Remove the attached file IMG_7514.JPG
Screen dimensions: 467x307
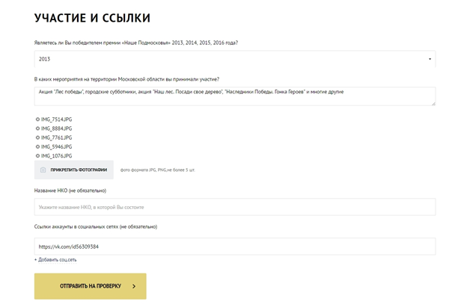tap(37, 120)
